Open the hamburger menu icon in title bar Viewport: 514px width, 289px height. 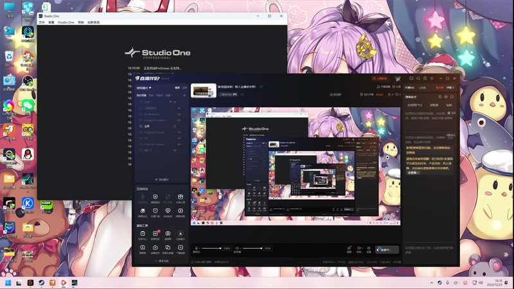(x=432, y=78)
